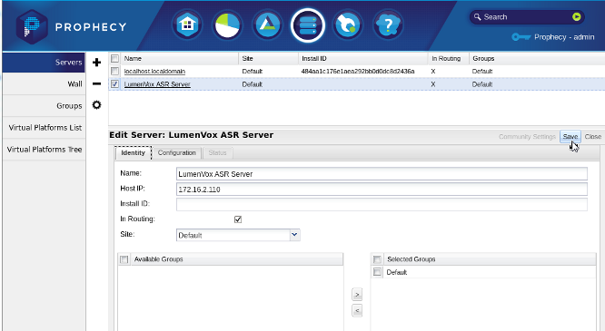Toggle the In Routing checkbox
Viewport: 605px width, 331px height.
(x=238, y=219)
